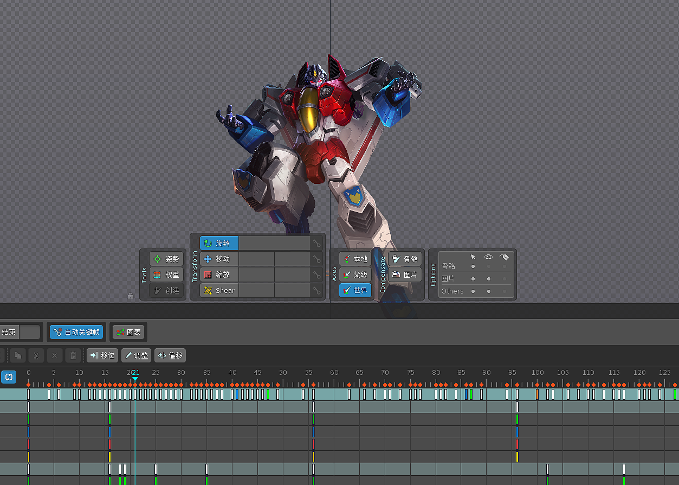Select the 权重 weights tool
The image size is (679, 485).
(167, 275)
